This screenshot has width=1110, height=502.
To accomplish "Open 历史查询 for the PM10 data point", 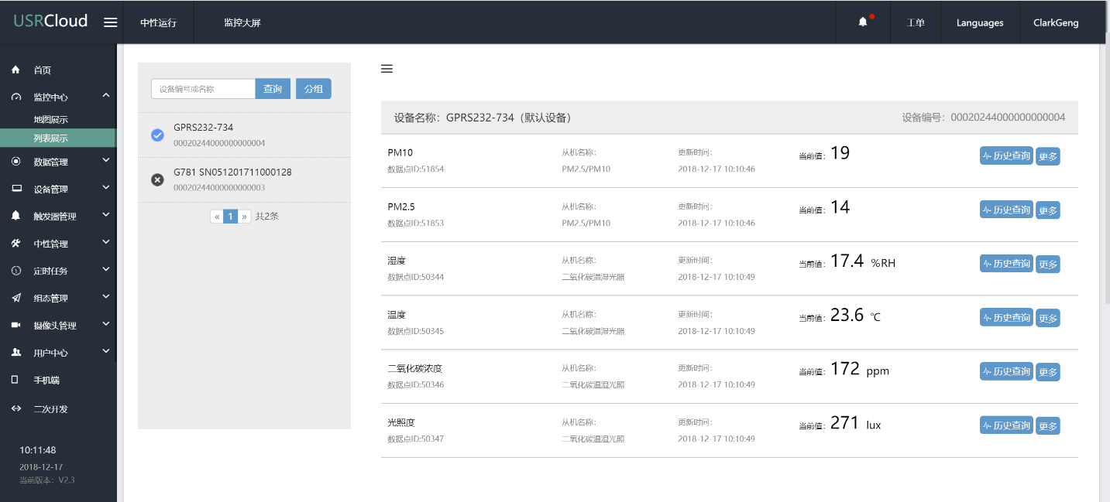I will 1006,156.
